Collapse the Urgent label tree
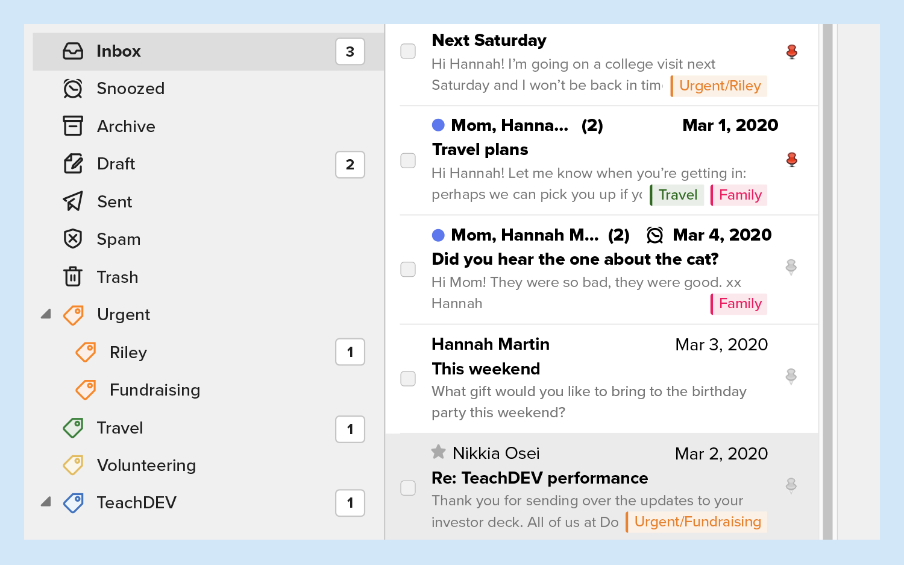This screenshot has height=565, width=904. pos(46,314)
